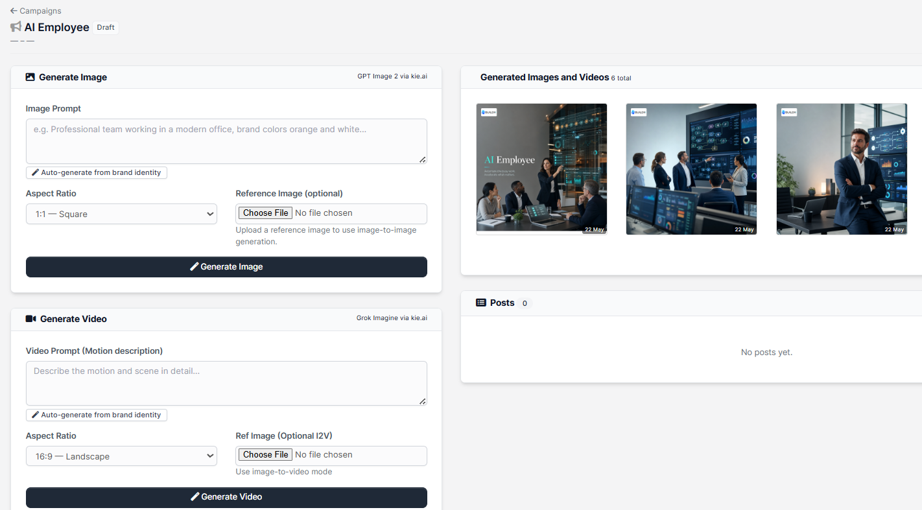
Task: Click the Generate Video button
Action: [226, 498]
